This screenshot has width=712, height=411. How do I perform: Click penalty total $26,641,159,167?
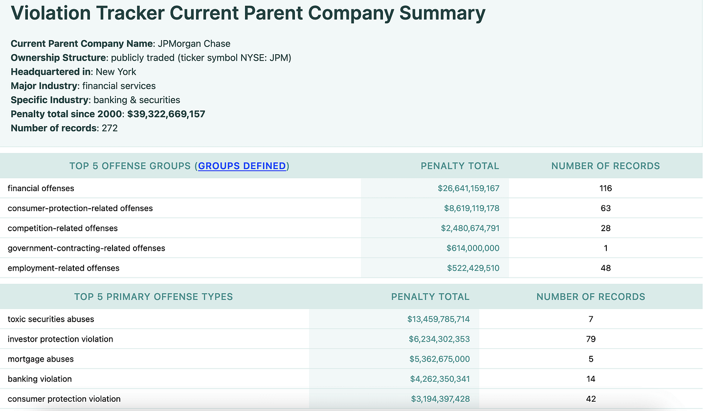(x=468, y=188)
